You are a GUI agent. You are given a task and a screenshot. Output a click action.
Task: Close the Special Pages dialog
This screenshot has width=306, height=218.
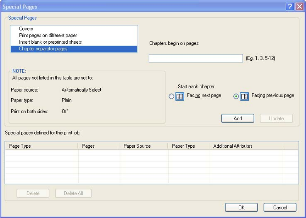299,7
